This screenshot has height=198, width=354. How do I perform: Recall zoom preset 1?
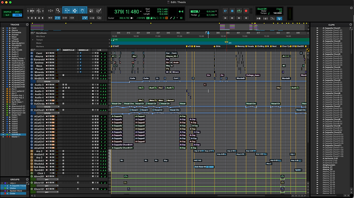point(28,18)
